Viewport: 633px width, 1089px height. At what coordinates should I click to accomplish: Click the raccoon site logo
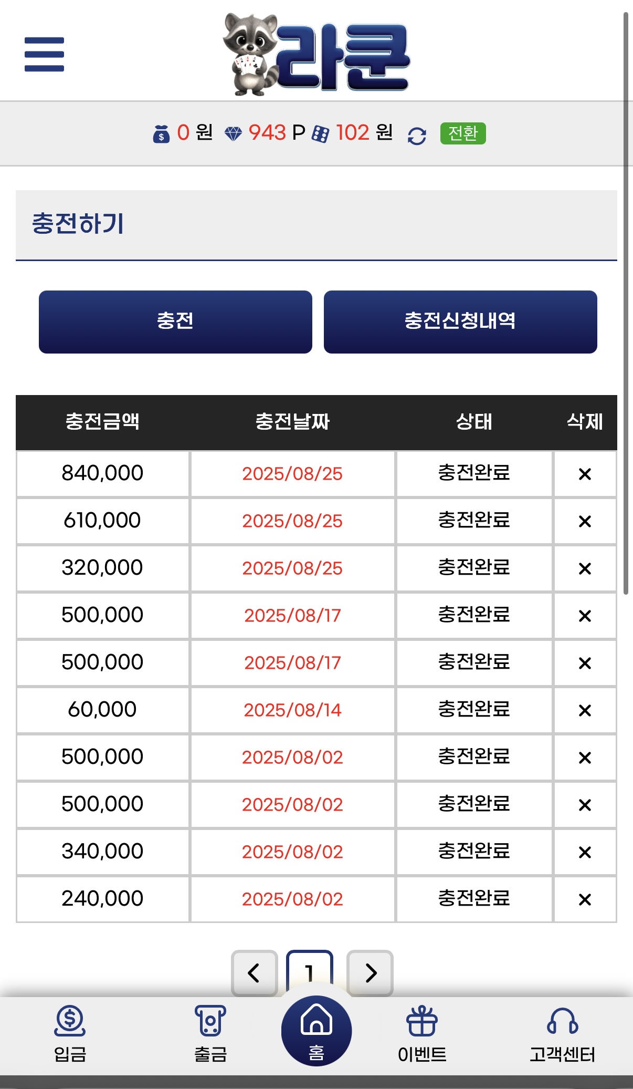316,55
